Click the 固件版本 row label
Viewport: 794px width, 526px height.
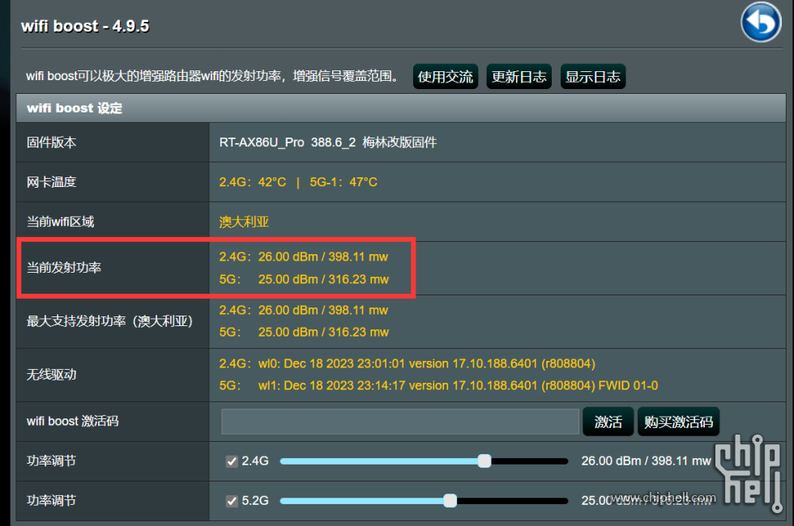[51, 142]
